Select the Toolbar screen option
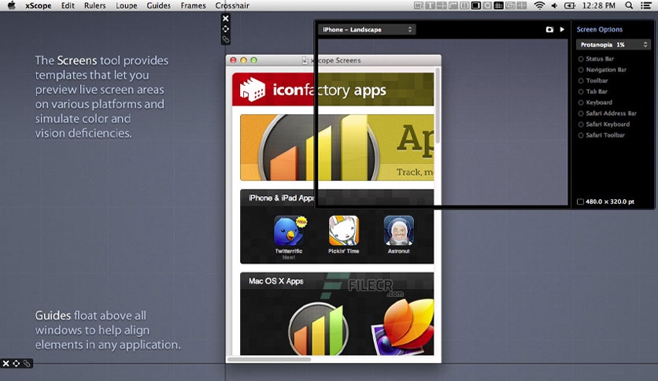 (x=593, y=80)
